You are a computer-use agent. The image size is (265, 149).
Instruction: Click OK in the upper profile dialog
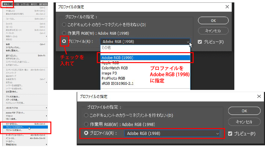pyautogui.click(x=213, y=21)
